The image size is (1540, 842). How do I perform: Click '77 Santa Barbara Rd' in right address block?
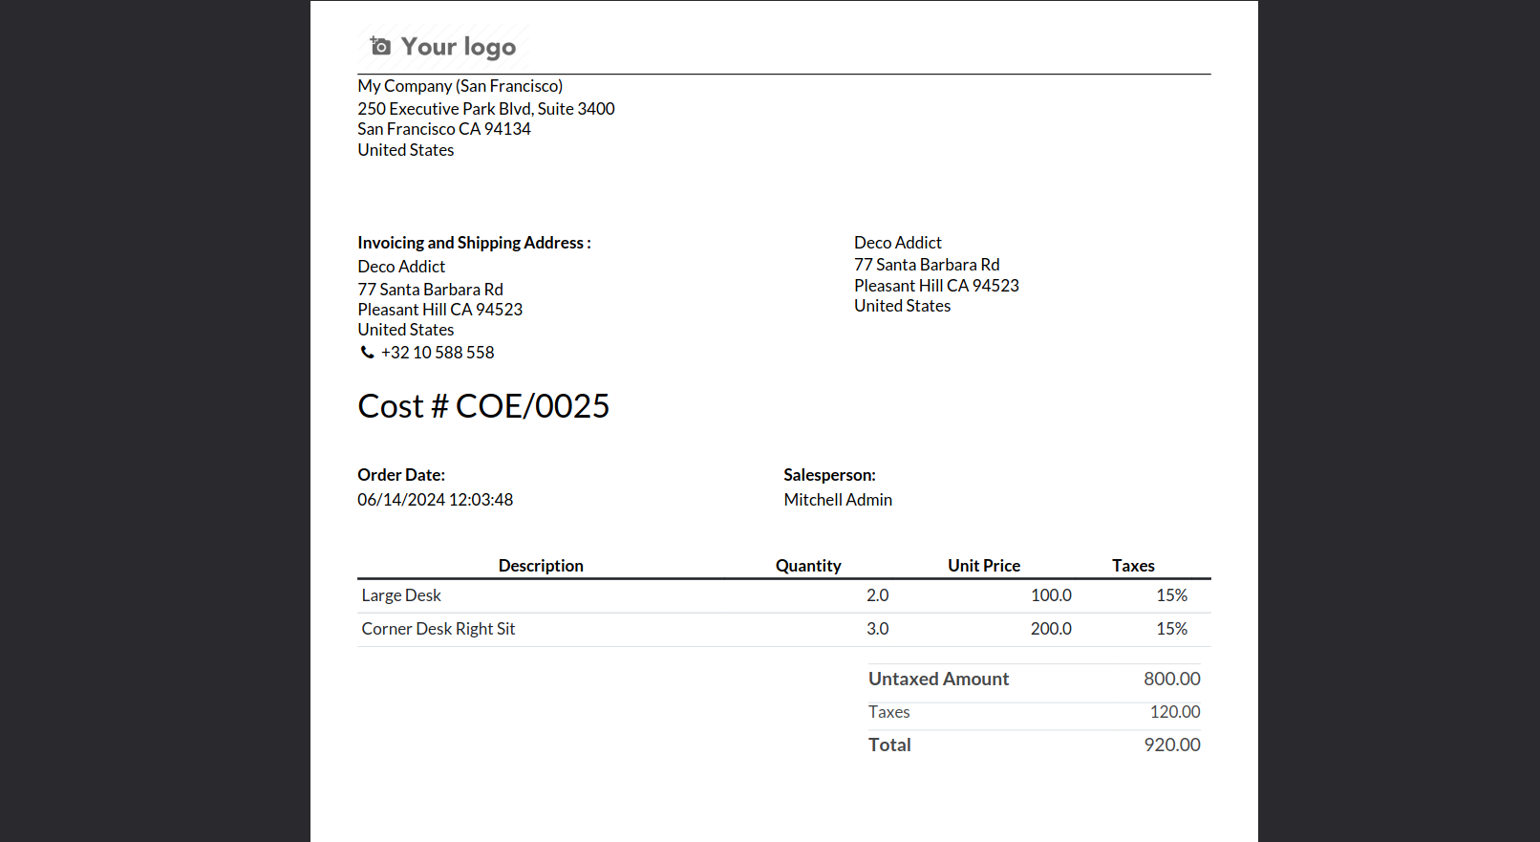(927, 265)
